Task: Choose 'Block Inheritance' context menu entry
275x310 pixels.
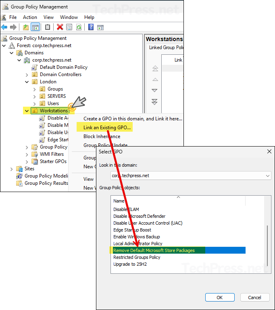Action: click(102, 136)
